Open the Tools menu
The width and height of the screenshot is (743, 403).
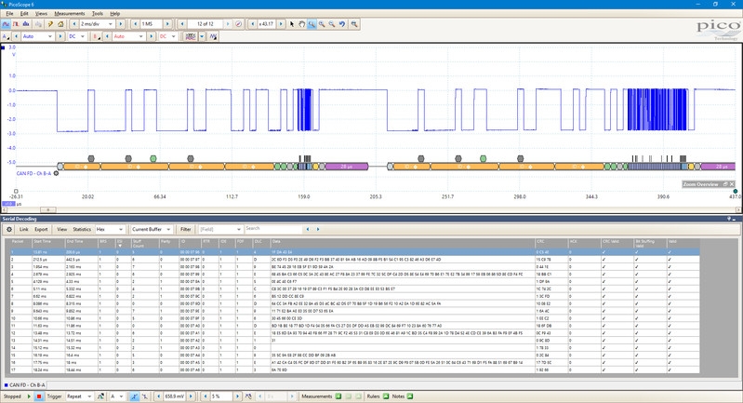pos(97,14)
